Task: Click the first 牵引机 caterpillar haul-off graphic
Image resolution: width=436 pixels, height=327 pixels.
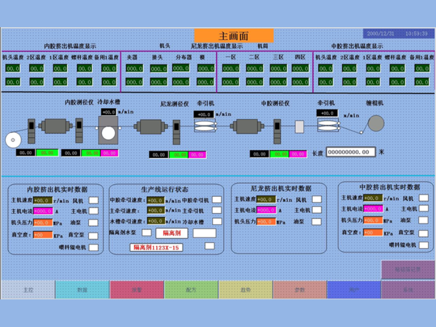Action: coord(205,126)
